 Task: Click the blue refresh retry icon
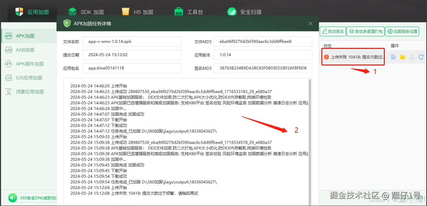point(421,57)
